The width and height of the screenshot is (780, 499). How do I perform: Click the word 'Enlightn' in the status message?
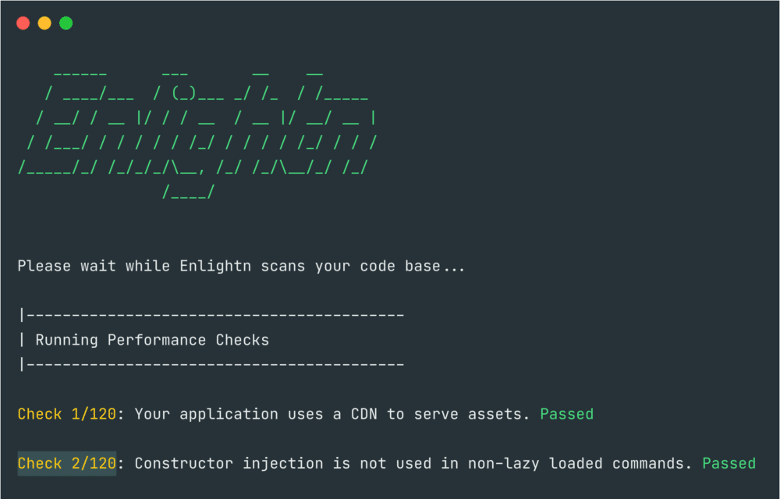(215, 266)
